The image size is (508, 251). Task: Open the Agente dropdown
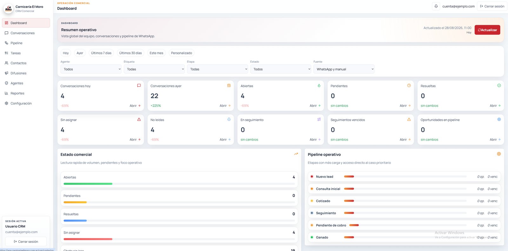point(91,69)
